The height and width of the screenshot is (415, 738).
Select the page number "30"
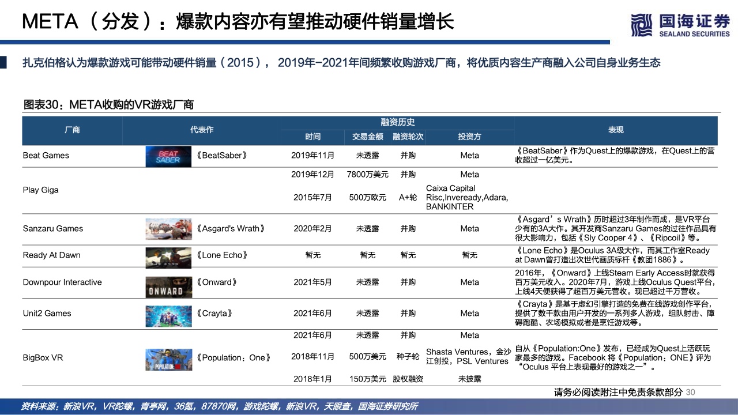[691, 392]
